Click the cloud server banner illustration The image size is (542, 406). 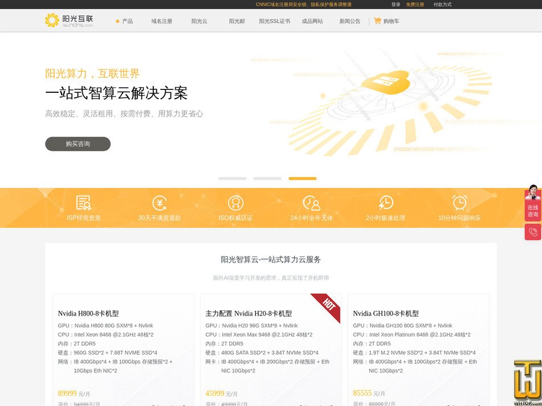385,83
